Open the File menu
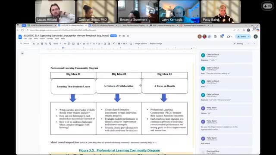276x155 pixels. pyautogui.click(x=25, y=38)
